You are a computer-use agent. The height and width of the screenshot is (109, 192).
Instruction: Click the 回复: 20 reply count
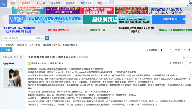coord(18,57)
